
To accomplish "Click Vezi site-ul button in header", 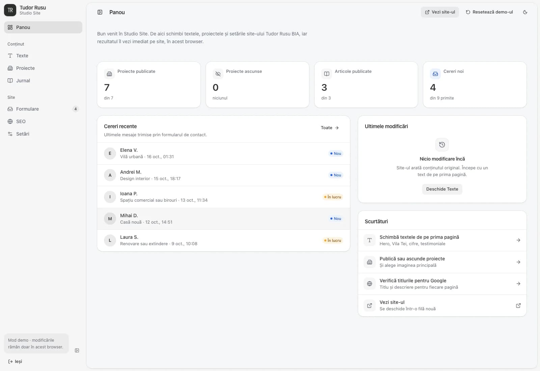I will pos(440,12).
